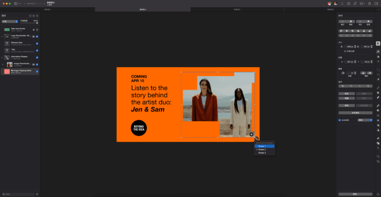Click the rotation angle dial
Image resolution: width=381 pixels, height=197 pixels.
(343, 73)
